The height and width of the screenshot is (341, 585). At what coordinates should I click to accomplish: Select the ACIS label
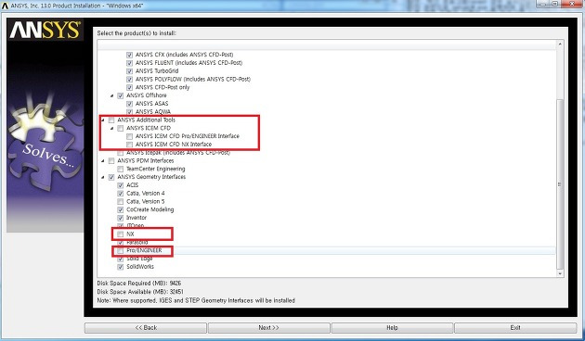(x=133, y=185)
